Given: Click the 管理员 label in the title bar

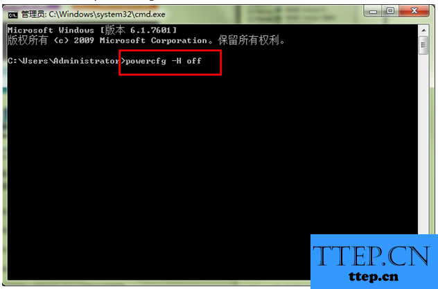Looking at the screenshot, I should click(33, 15).
